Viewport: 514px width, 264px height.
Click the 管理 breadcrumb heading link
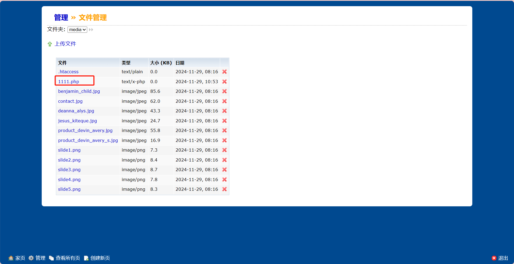61,17
